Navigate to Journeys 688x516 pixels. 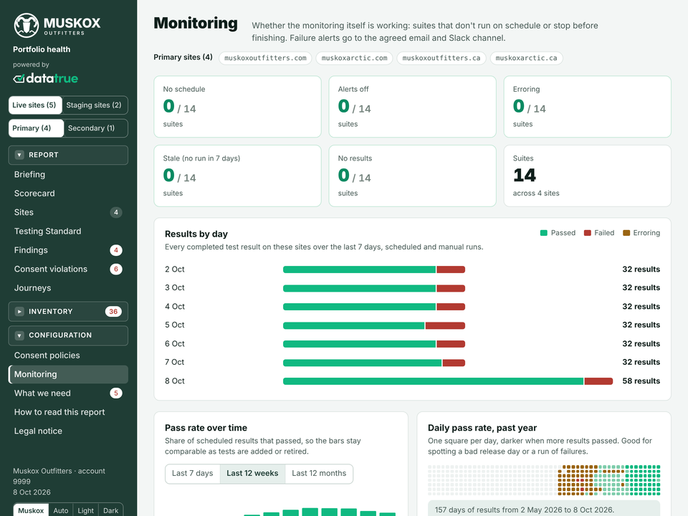coord(68,288)
